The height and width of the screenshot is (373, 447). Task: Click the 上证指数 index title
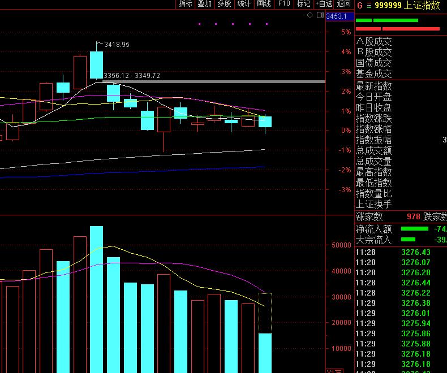(424, 5)
